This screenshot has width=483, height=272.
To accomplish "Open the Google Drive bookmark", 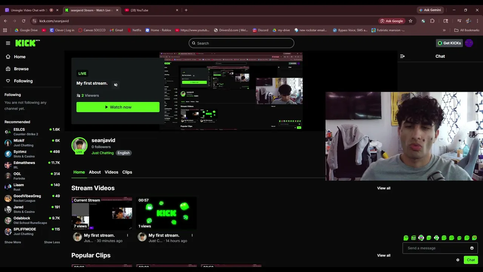I will [x=26, y=30].
